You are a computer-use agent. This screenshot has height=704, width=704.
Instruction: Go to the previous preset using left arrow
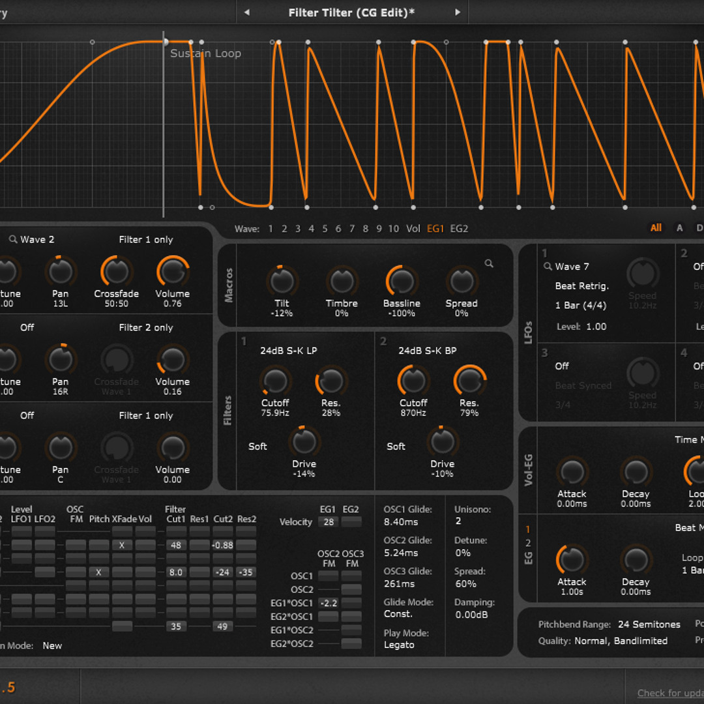(x=246, y=12)
